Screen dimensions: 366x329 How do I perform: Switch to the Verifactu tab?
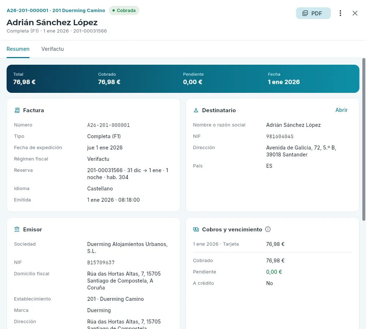pos(52,49)
